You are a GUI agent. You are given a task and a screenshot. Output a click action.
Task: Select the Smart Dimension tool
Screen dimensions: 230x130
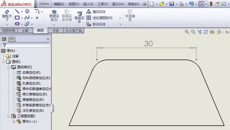7,16
